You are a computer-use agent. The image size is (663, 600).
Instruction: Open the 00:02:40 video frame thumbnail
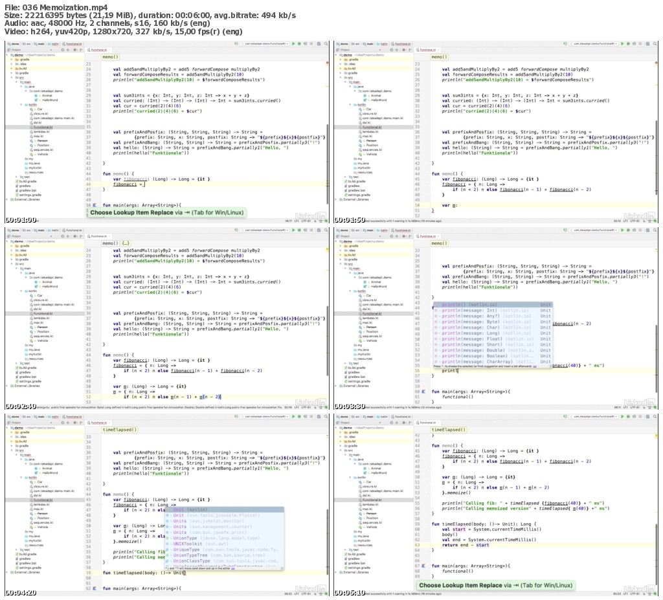[167, 319]
